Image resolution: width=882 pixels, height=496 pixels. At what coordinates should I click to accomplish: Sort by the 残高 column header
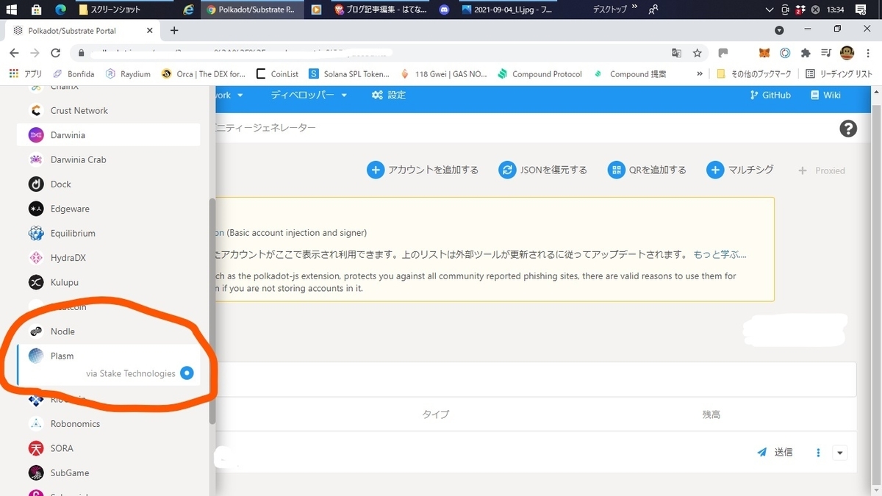point(711,414)
